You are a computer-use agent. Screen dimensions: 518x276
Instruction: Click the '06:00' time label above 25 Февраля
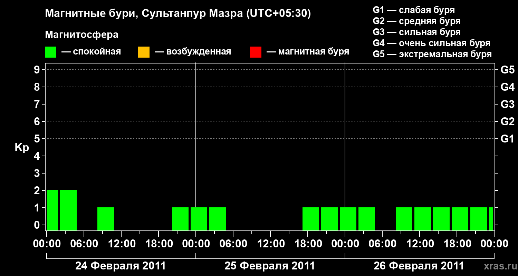tap(233, 244)
